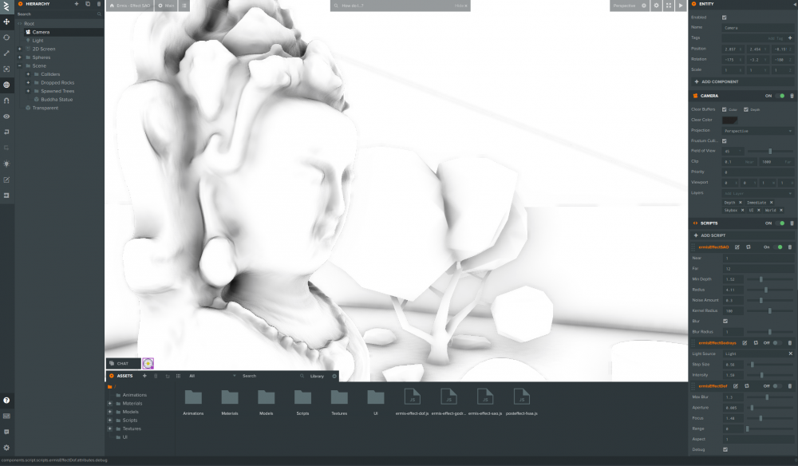Adjust the Field of View slider
This screenshot has height=466, width=798.
[x=770, y=151]
